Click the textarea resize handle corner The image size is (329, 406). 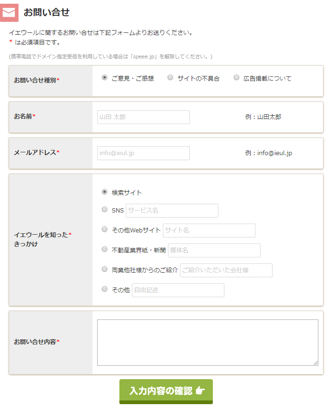pos(316,363)
